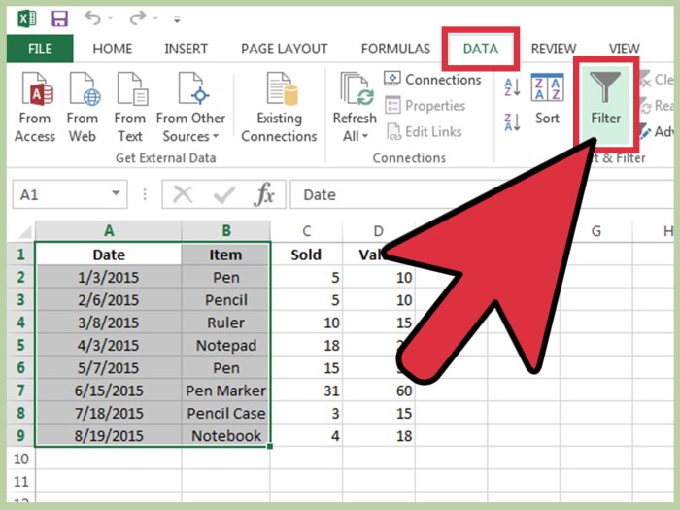Screen dimensions: 680x510
Task: Select Sold value 18 cell
Action: (307, 345)
